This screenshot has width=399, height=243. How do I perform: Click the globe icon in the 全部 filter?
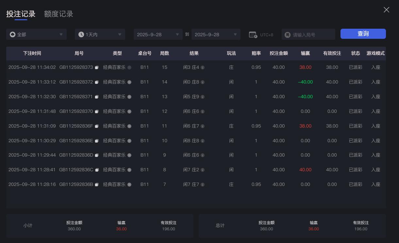(x=12, y=34)
